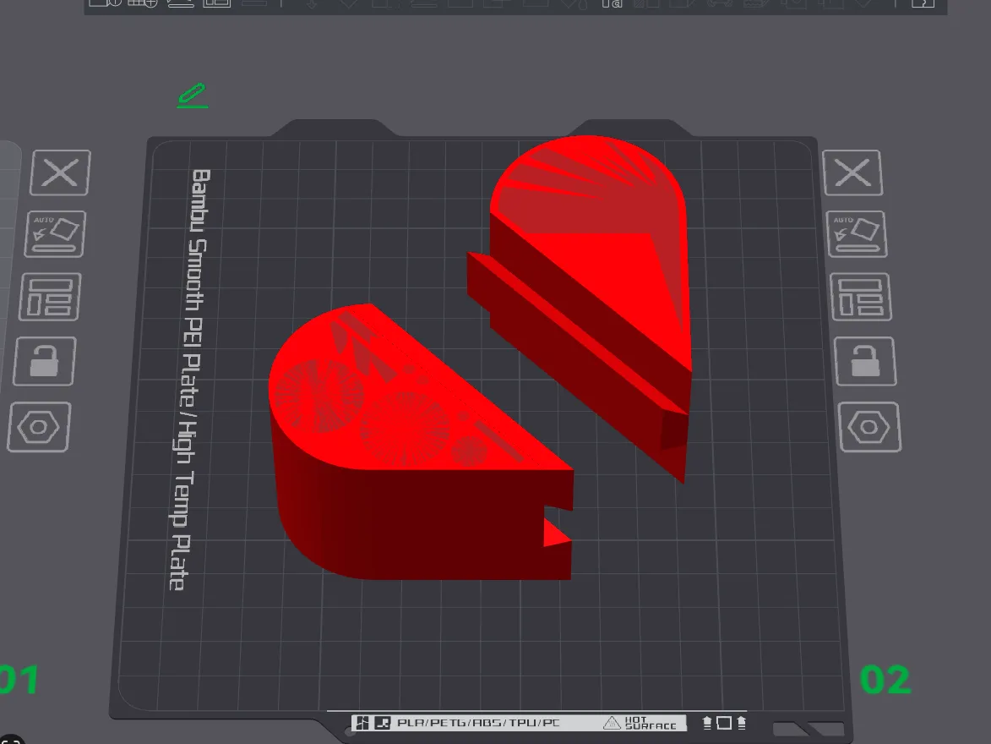Auto orient objects on plate 02
The height and width of the screenshot is (744, 991).
[857, 234]
